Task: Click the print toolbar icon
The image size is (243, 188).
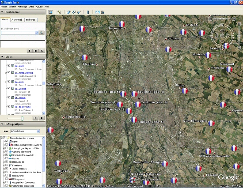Action: pos(103,12)
